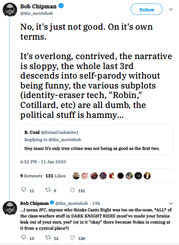
Task: Open the @the_moviebob handle under header
Action: (37, 13)
